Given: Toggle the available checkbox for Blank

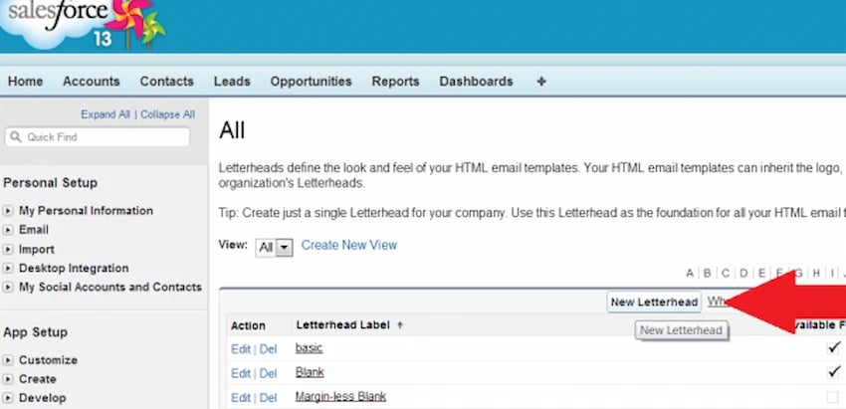Looking at the screenshot, I should pos(834,372).
